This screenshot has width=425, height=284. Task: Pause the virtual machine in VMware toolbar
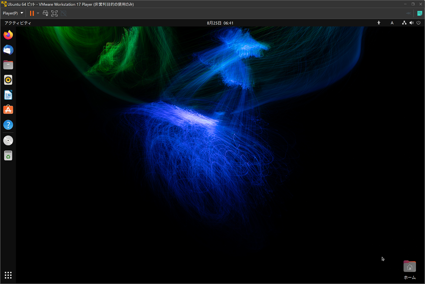click(32, 13)
